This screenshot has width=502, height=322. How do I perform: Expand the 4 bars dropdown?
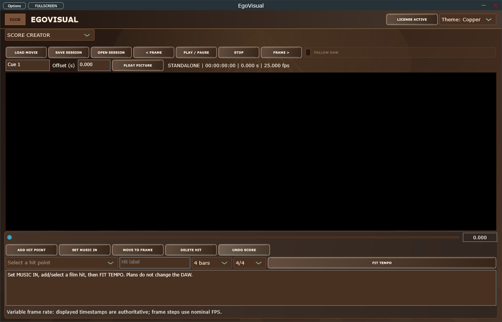pos(212,263)
